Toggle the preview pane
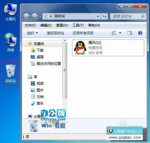The width and height of the screenshot is (150, 143). tap(130, 33)
